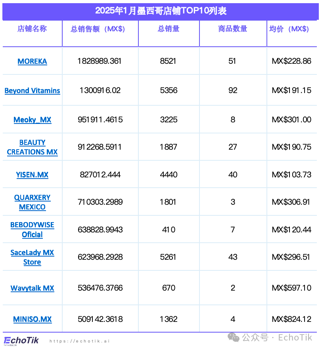
Task: Select the sales value 912268.5911
Action: 100,147
